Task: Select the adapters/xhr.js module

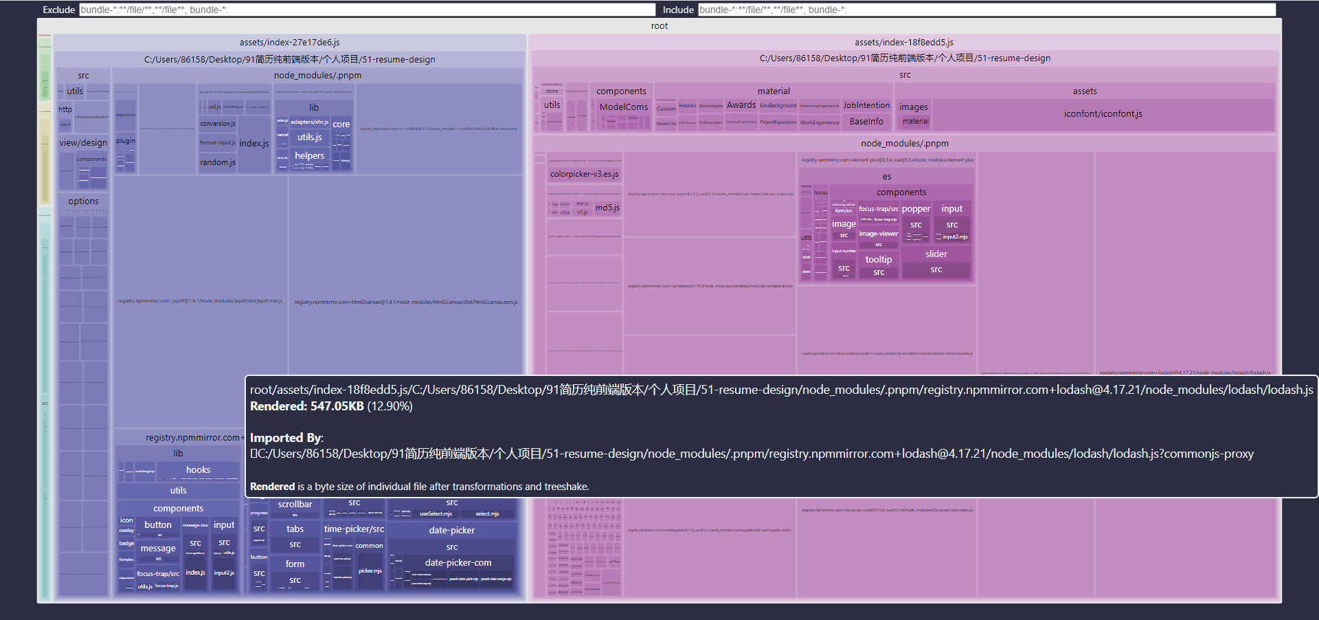Action: (310, 122)
